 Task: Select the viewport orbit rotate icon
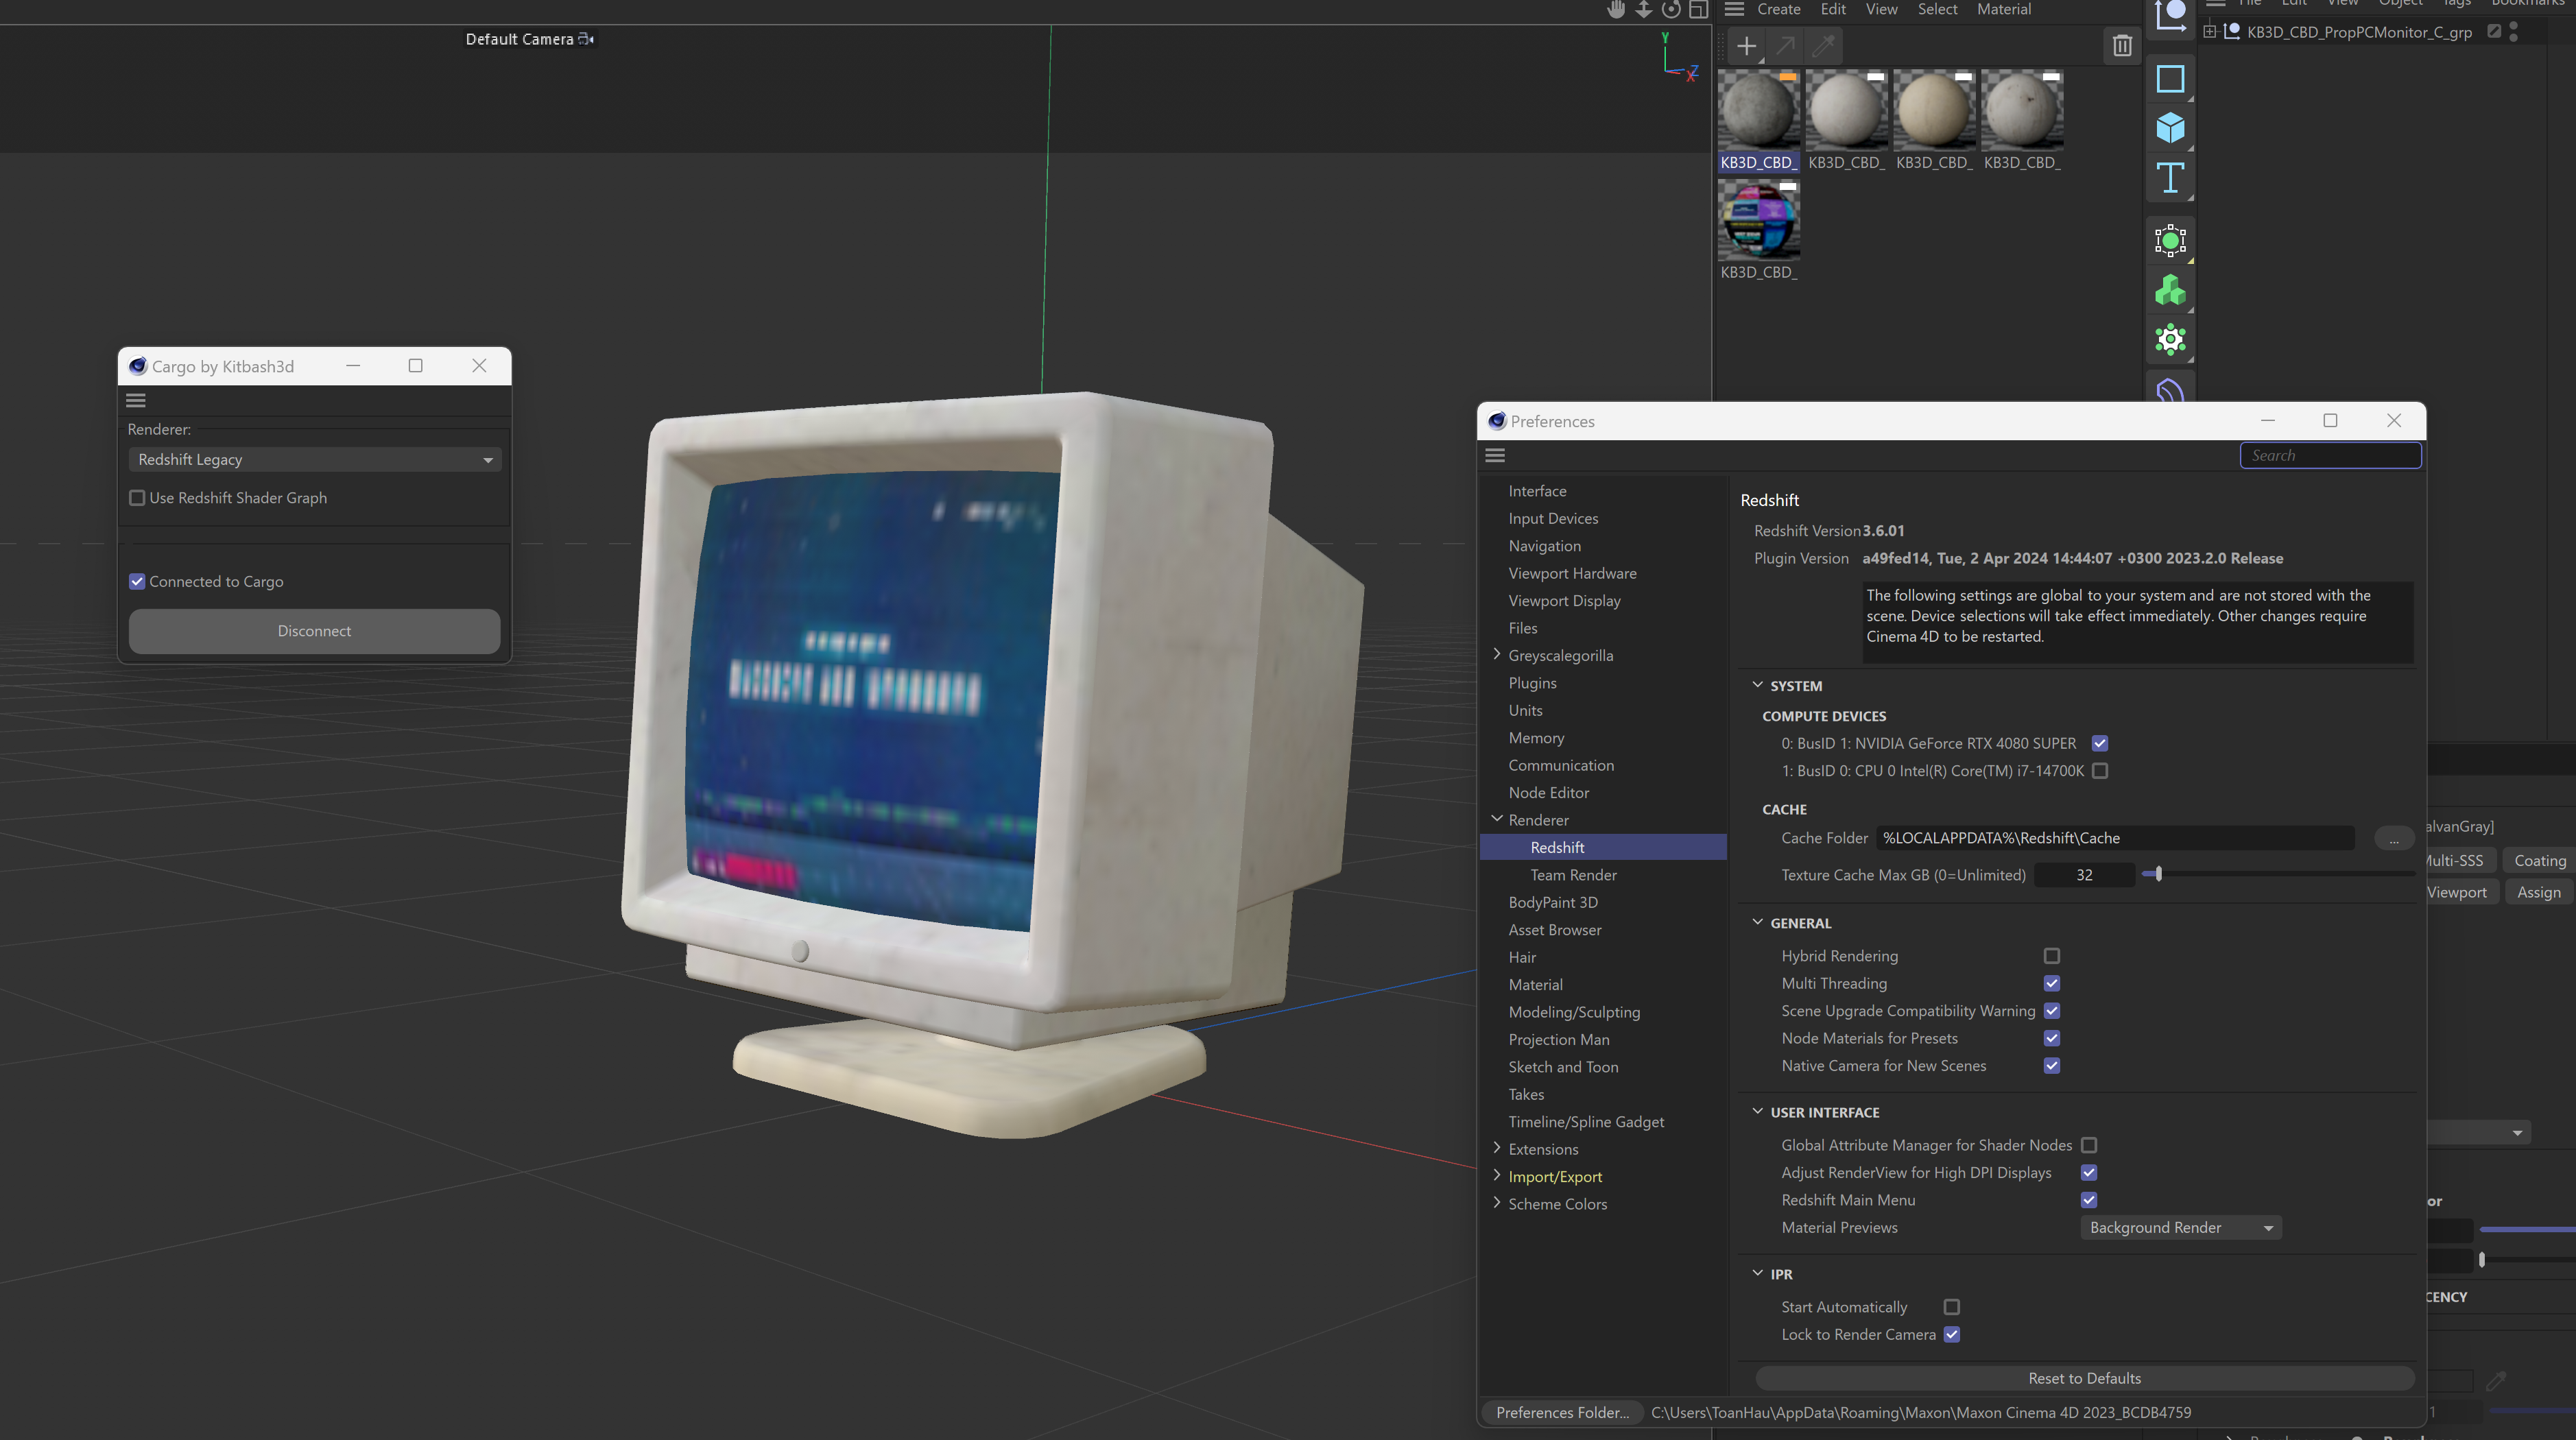(1671, 10)
